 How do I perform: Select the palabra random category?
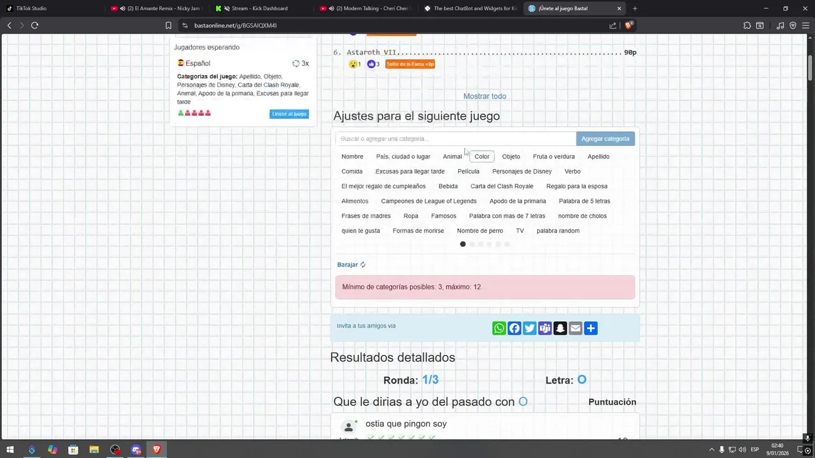558,231
